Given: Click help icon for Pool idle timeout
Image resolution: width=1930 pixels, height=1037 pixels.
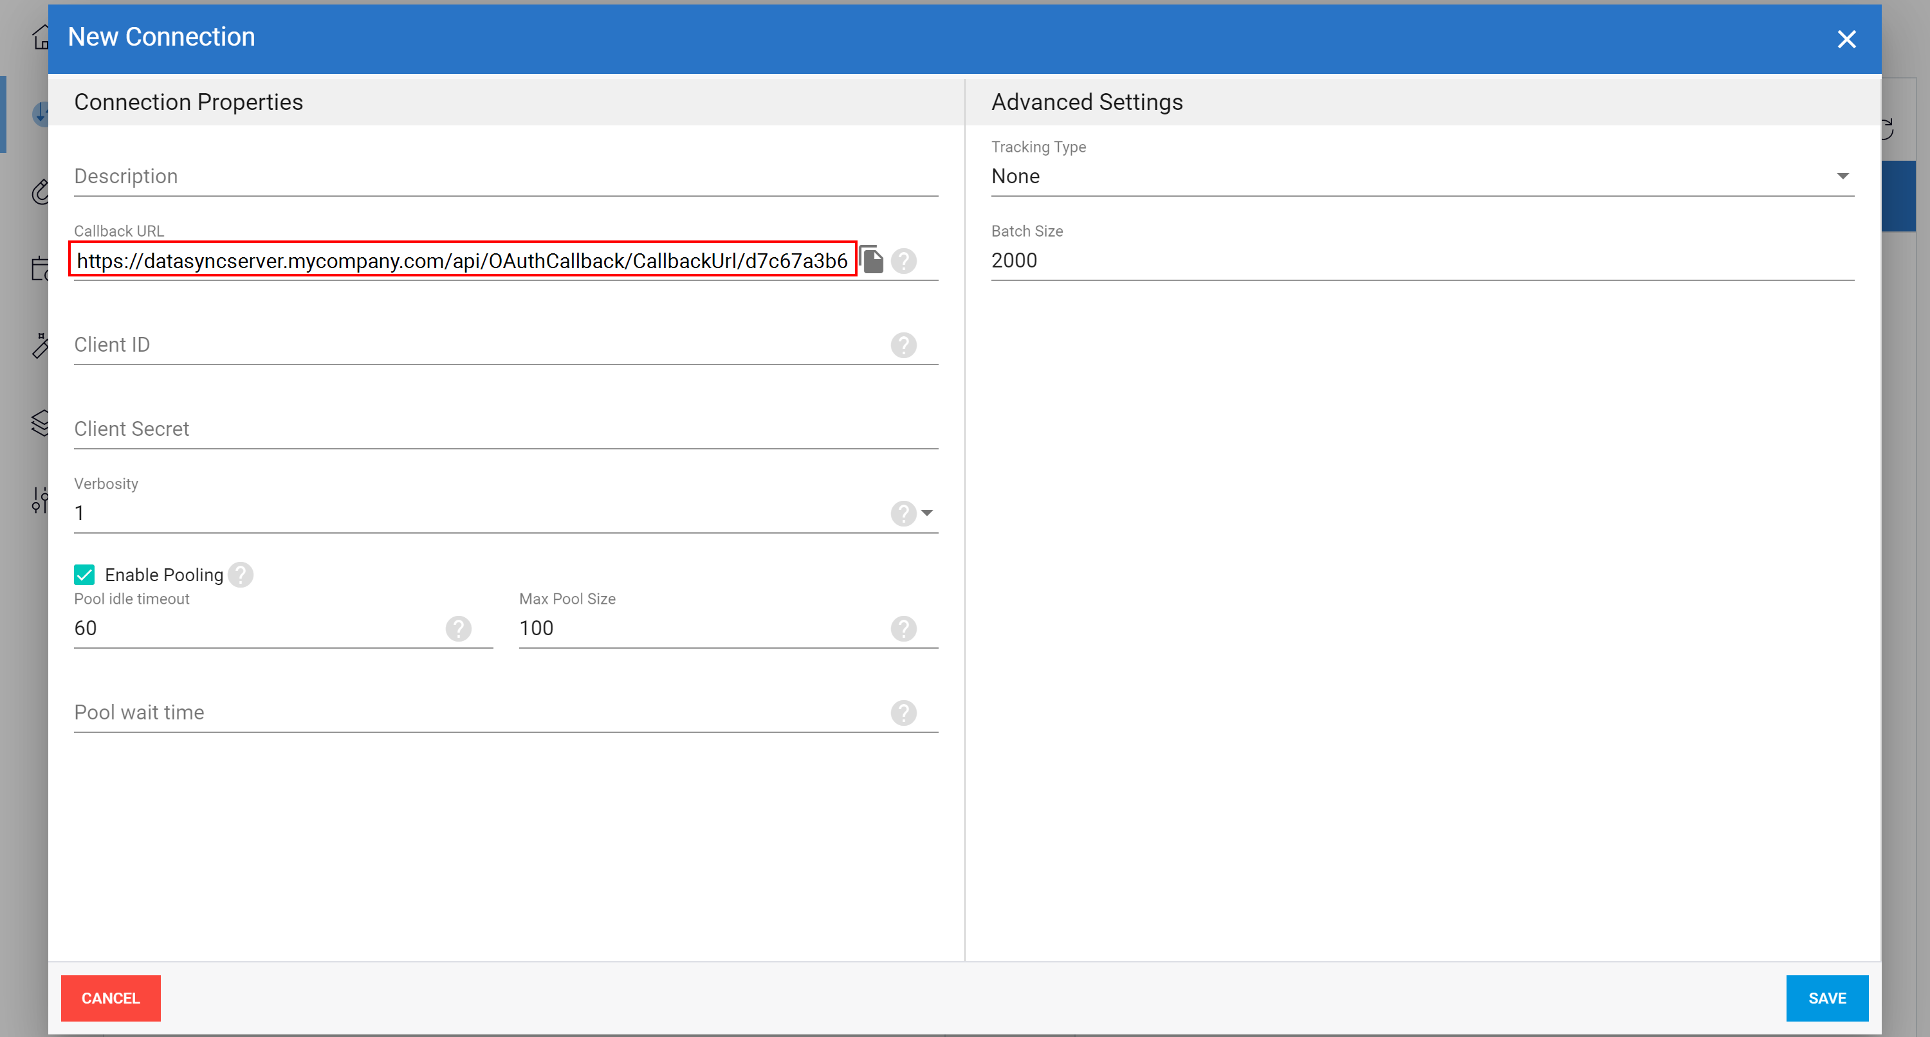Looking at the screenshot, I should pyautogui.click(x=459, y=628).
